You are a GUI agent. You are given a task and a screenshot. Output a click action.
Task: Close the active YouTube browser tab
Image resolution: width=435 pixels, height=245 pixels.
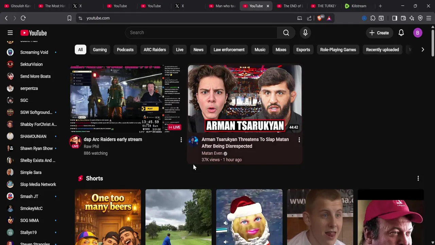pyautogui.click(x=268, y=6)
